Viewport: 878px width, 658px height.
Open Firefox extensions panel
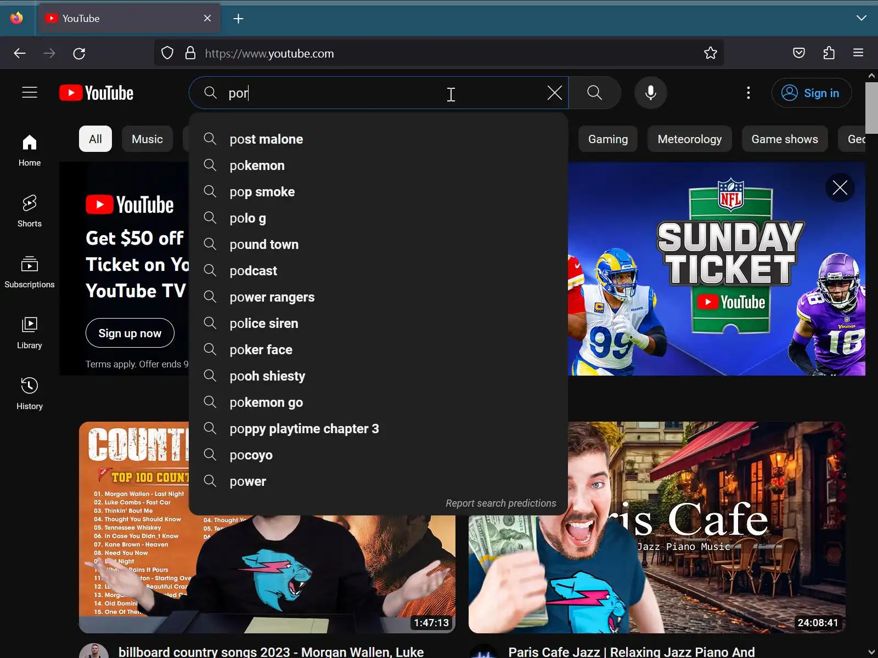point(829,53)
